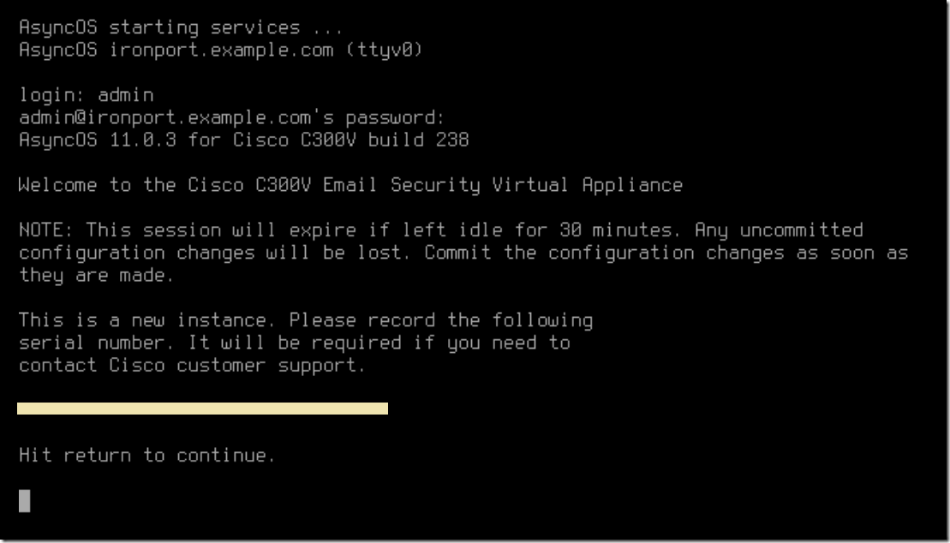The width and height of the screenshot is (950, 543).
Task: Click the hostname ironport.example.com (ttyv0) line
Action: pos(220,50)
